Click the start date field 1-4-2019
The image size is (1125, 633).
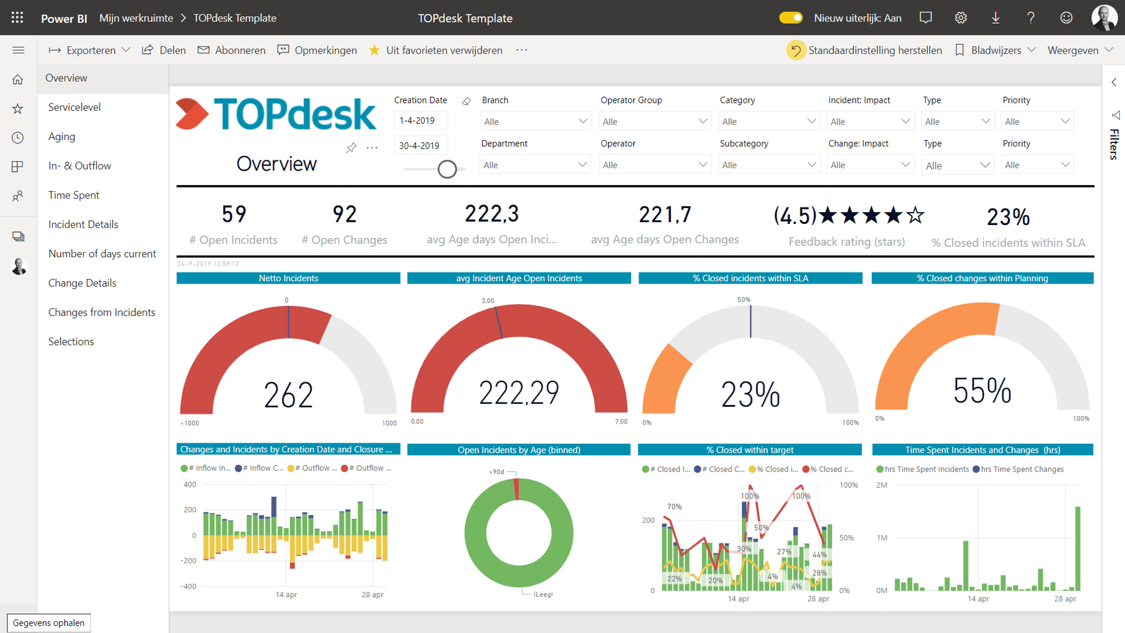click(x=421, y=120)
